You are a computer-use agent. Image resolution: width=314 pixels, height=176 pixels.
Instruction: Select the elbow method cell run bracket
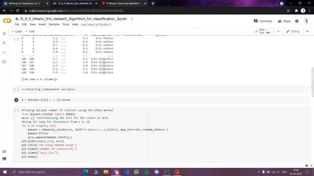[16, 110]
